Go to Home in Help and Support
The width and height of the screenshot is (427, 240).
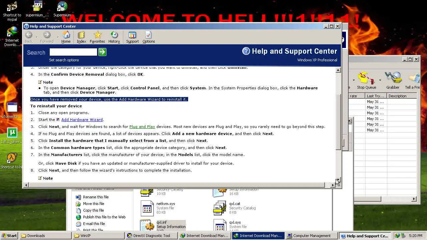pyautogui.click(x=66, y=37)
